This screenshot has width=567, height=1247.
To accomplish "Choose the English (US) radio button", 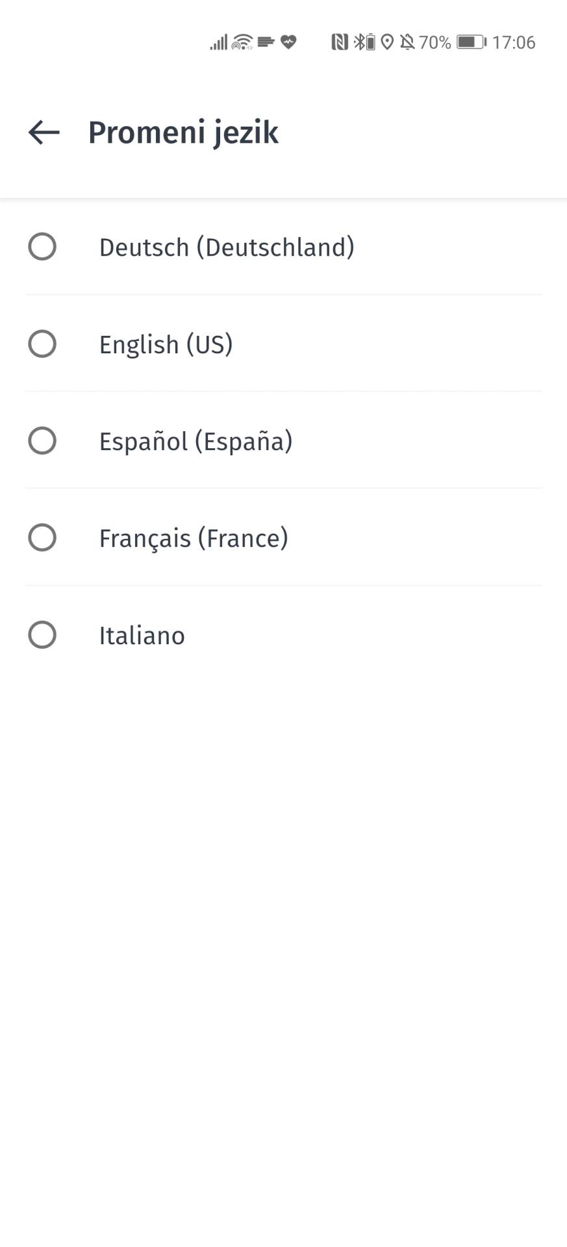I will tap(42, 344).
